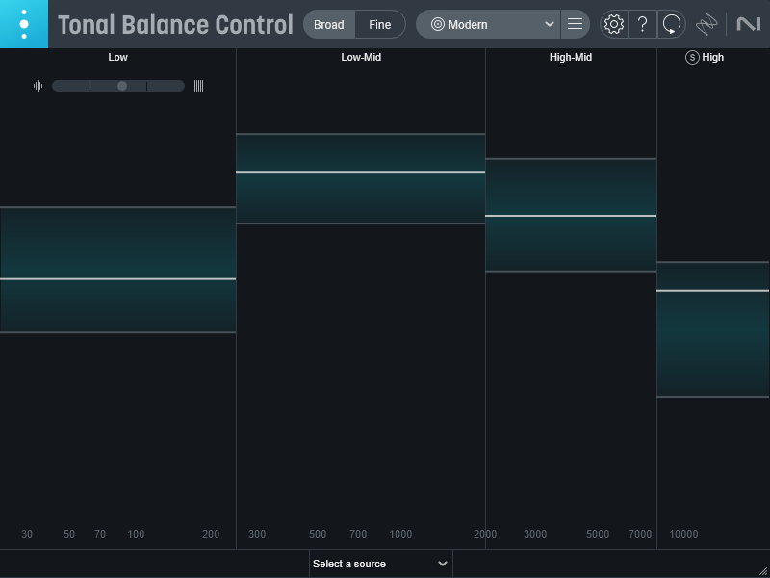This screenshot has height=578, width=770.
Task: Open the Select a source dropdown
Action: pos(380,564)
